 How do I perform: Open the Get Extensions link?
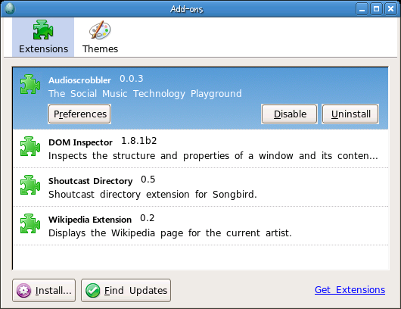pyautogui.click(x=350, y=290)
